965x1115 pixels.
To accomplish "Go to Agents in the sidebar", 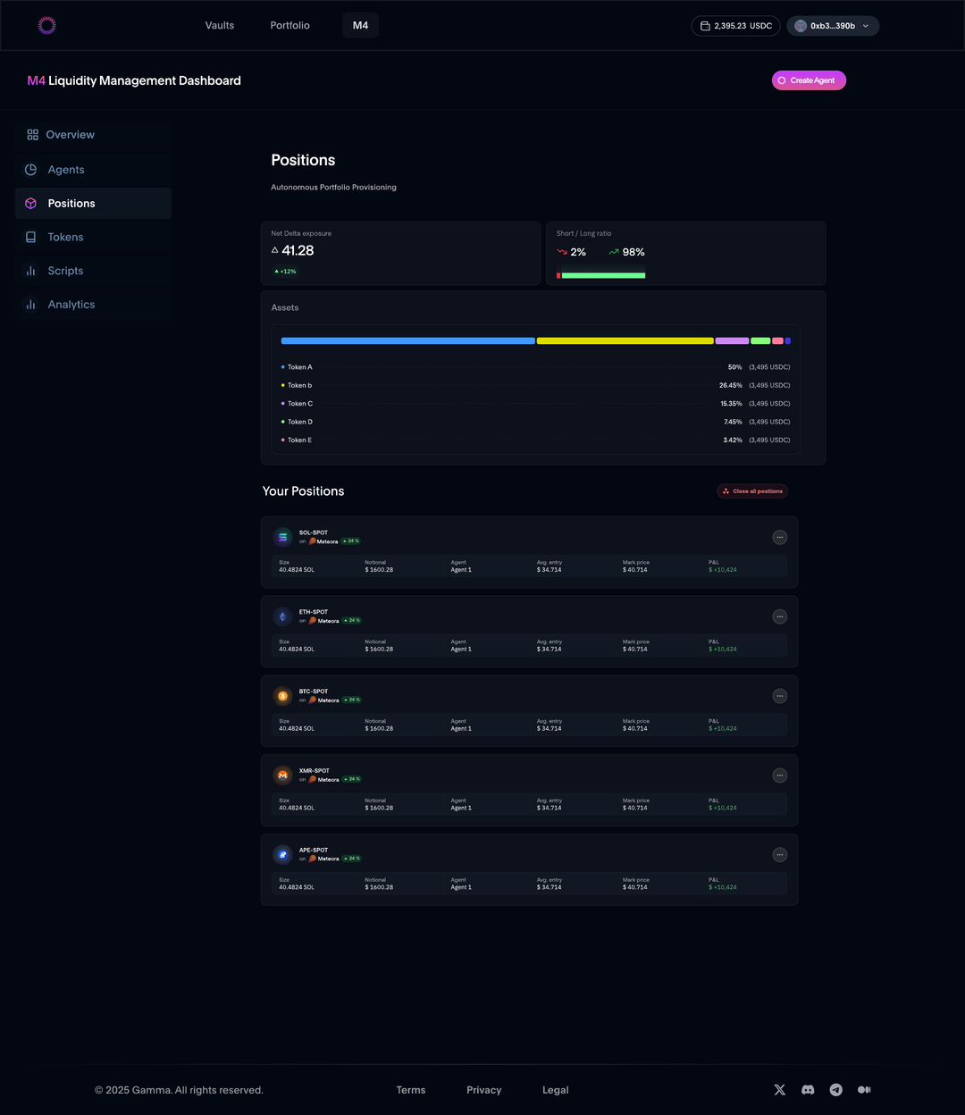I will (x=93, y=170).
